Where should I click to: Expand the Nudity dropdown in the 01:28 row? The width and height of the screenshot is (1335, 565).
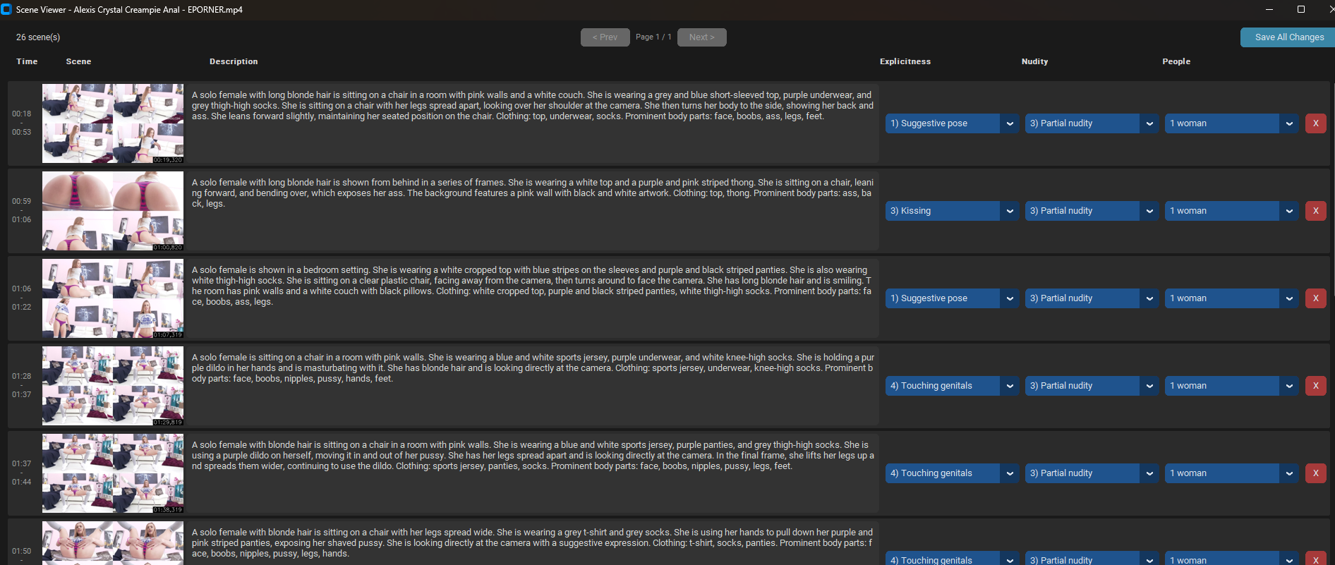(1092, 386)
